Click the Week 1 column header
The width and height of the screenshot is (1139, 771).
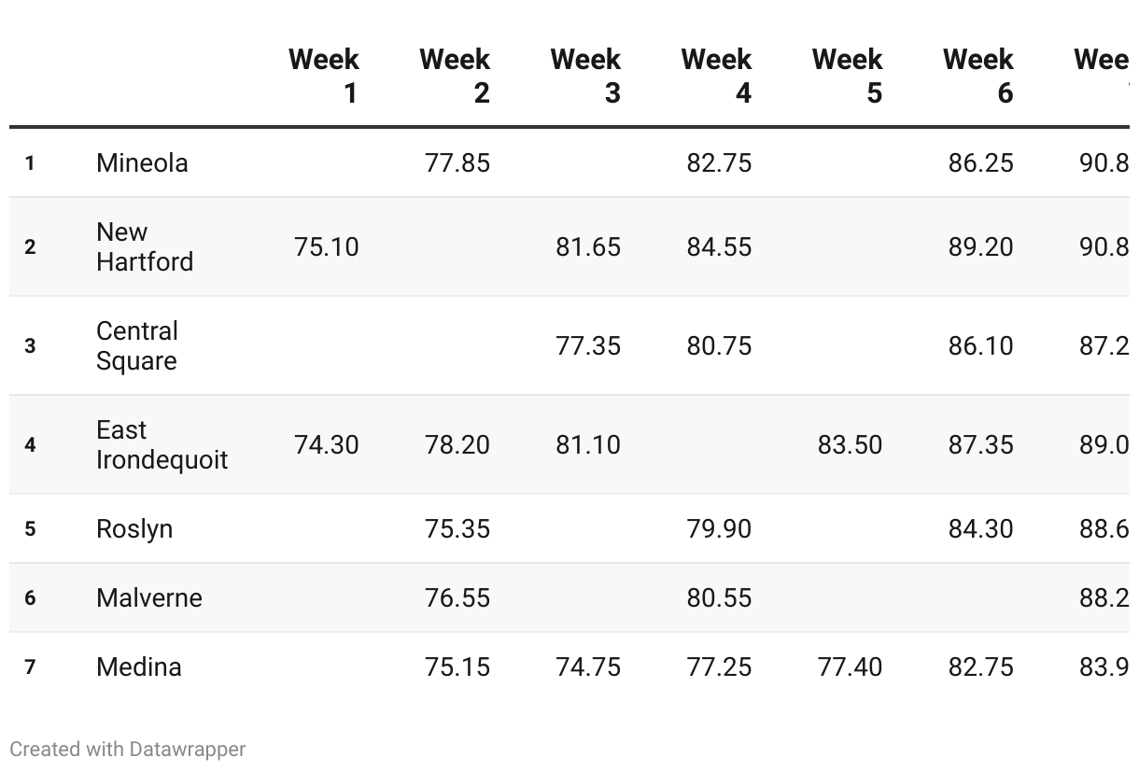point(323,76)
